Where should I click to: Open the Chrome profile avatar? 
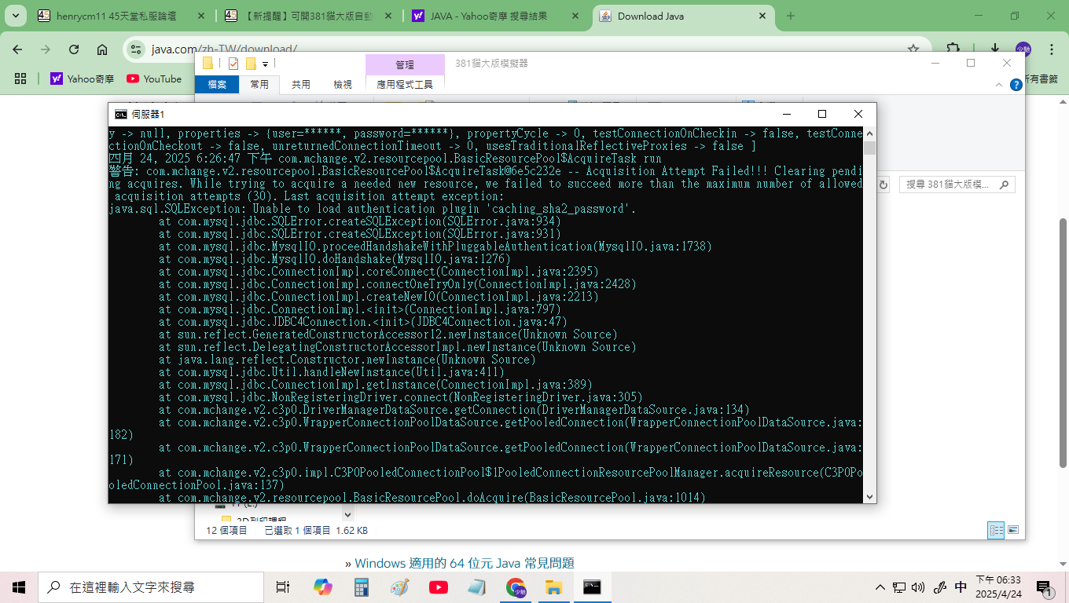[1023, 49]
